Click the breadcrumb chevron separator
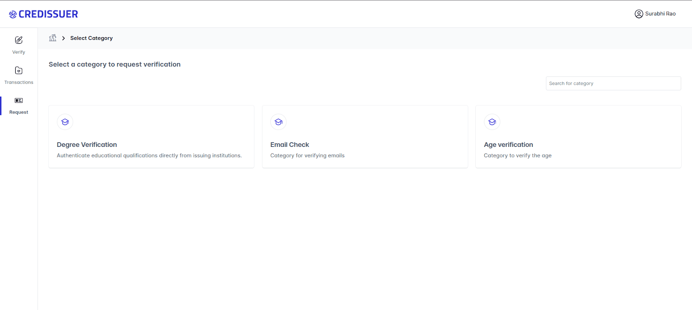 click(64, 38)
